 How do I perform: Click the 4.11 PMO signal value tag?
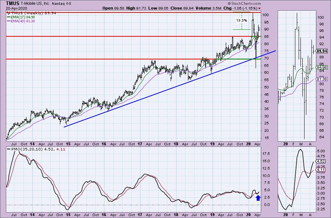(321, 170)
